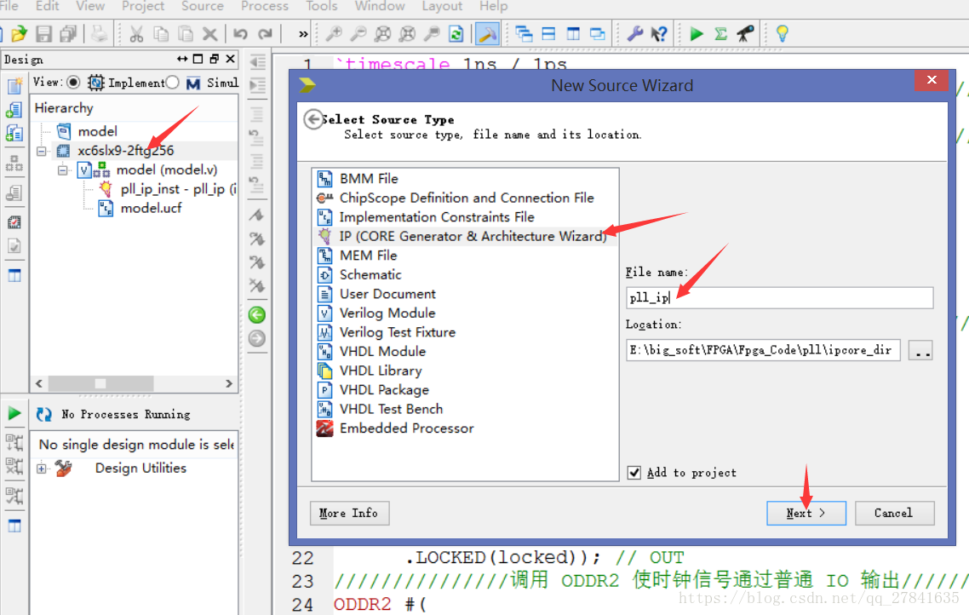Click the Cascade windows icon
The height and width of the screenshot is (615, 969).
click(x=524, y=33)
